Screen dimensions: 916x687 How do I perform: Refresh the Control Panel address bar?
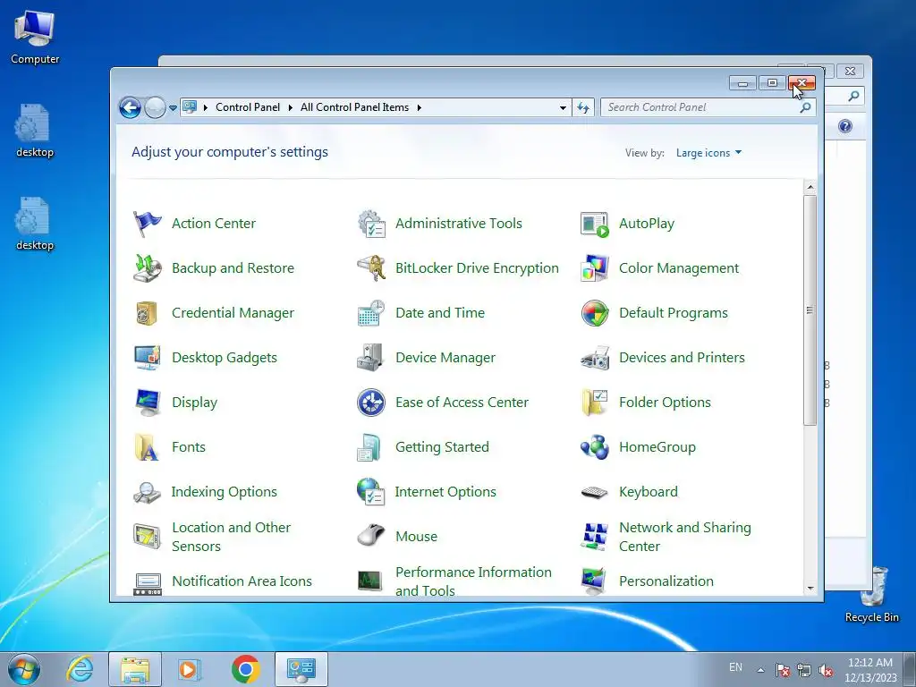click(x=583, y=107)
